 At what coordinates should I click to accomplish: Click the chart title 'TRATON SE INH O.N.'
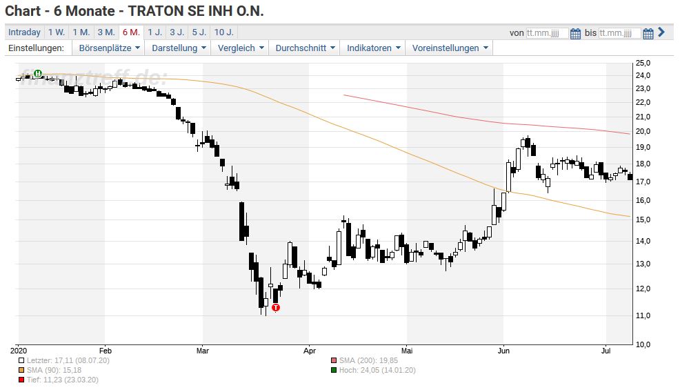click(196, 11)
